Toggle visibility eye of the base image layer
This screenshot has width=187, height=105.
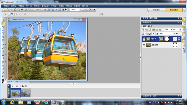coord(144,45)
